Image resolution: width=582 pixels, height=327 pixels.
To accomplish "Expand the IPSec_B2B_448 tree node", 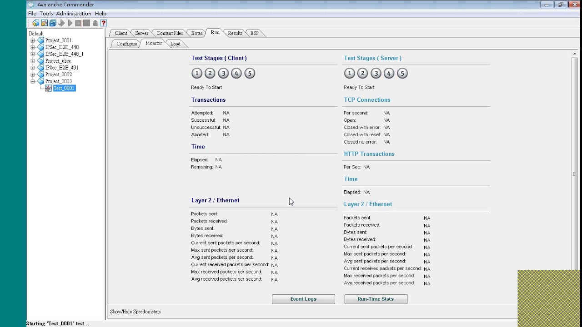I will (x=33, y=47).
